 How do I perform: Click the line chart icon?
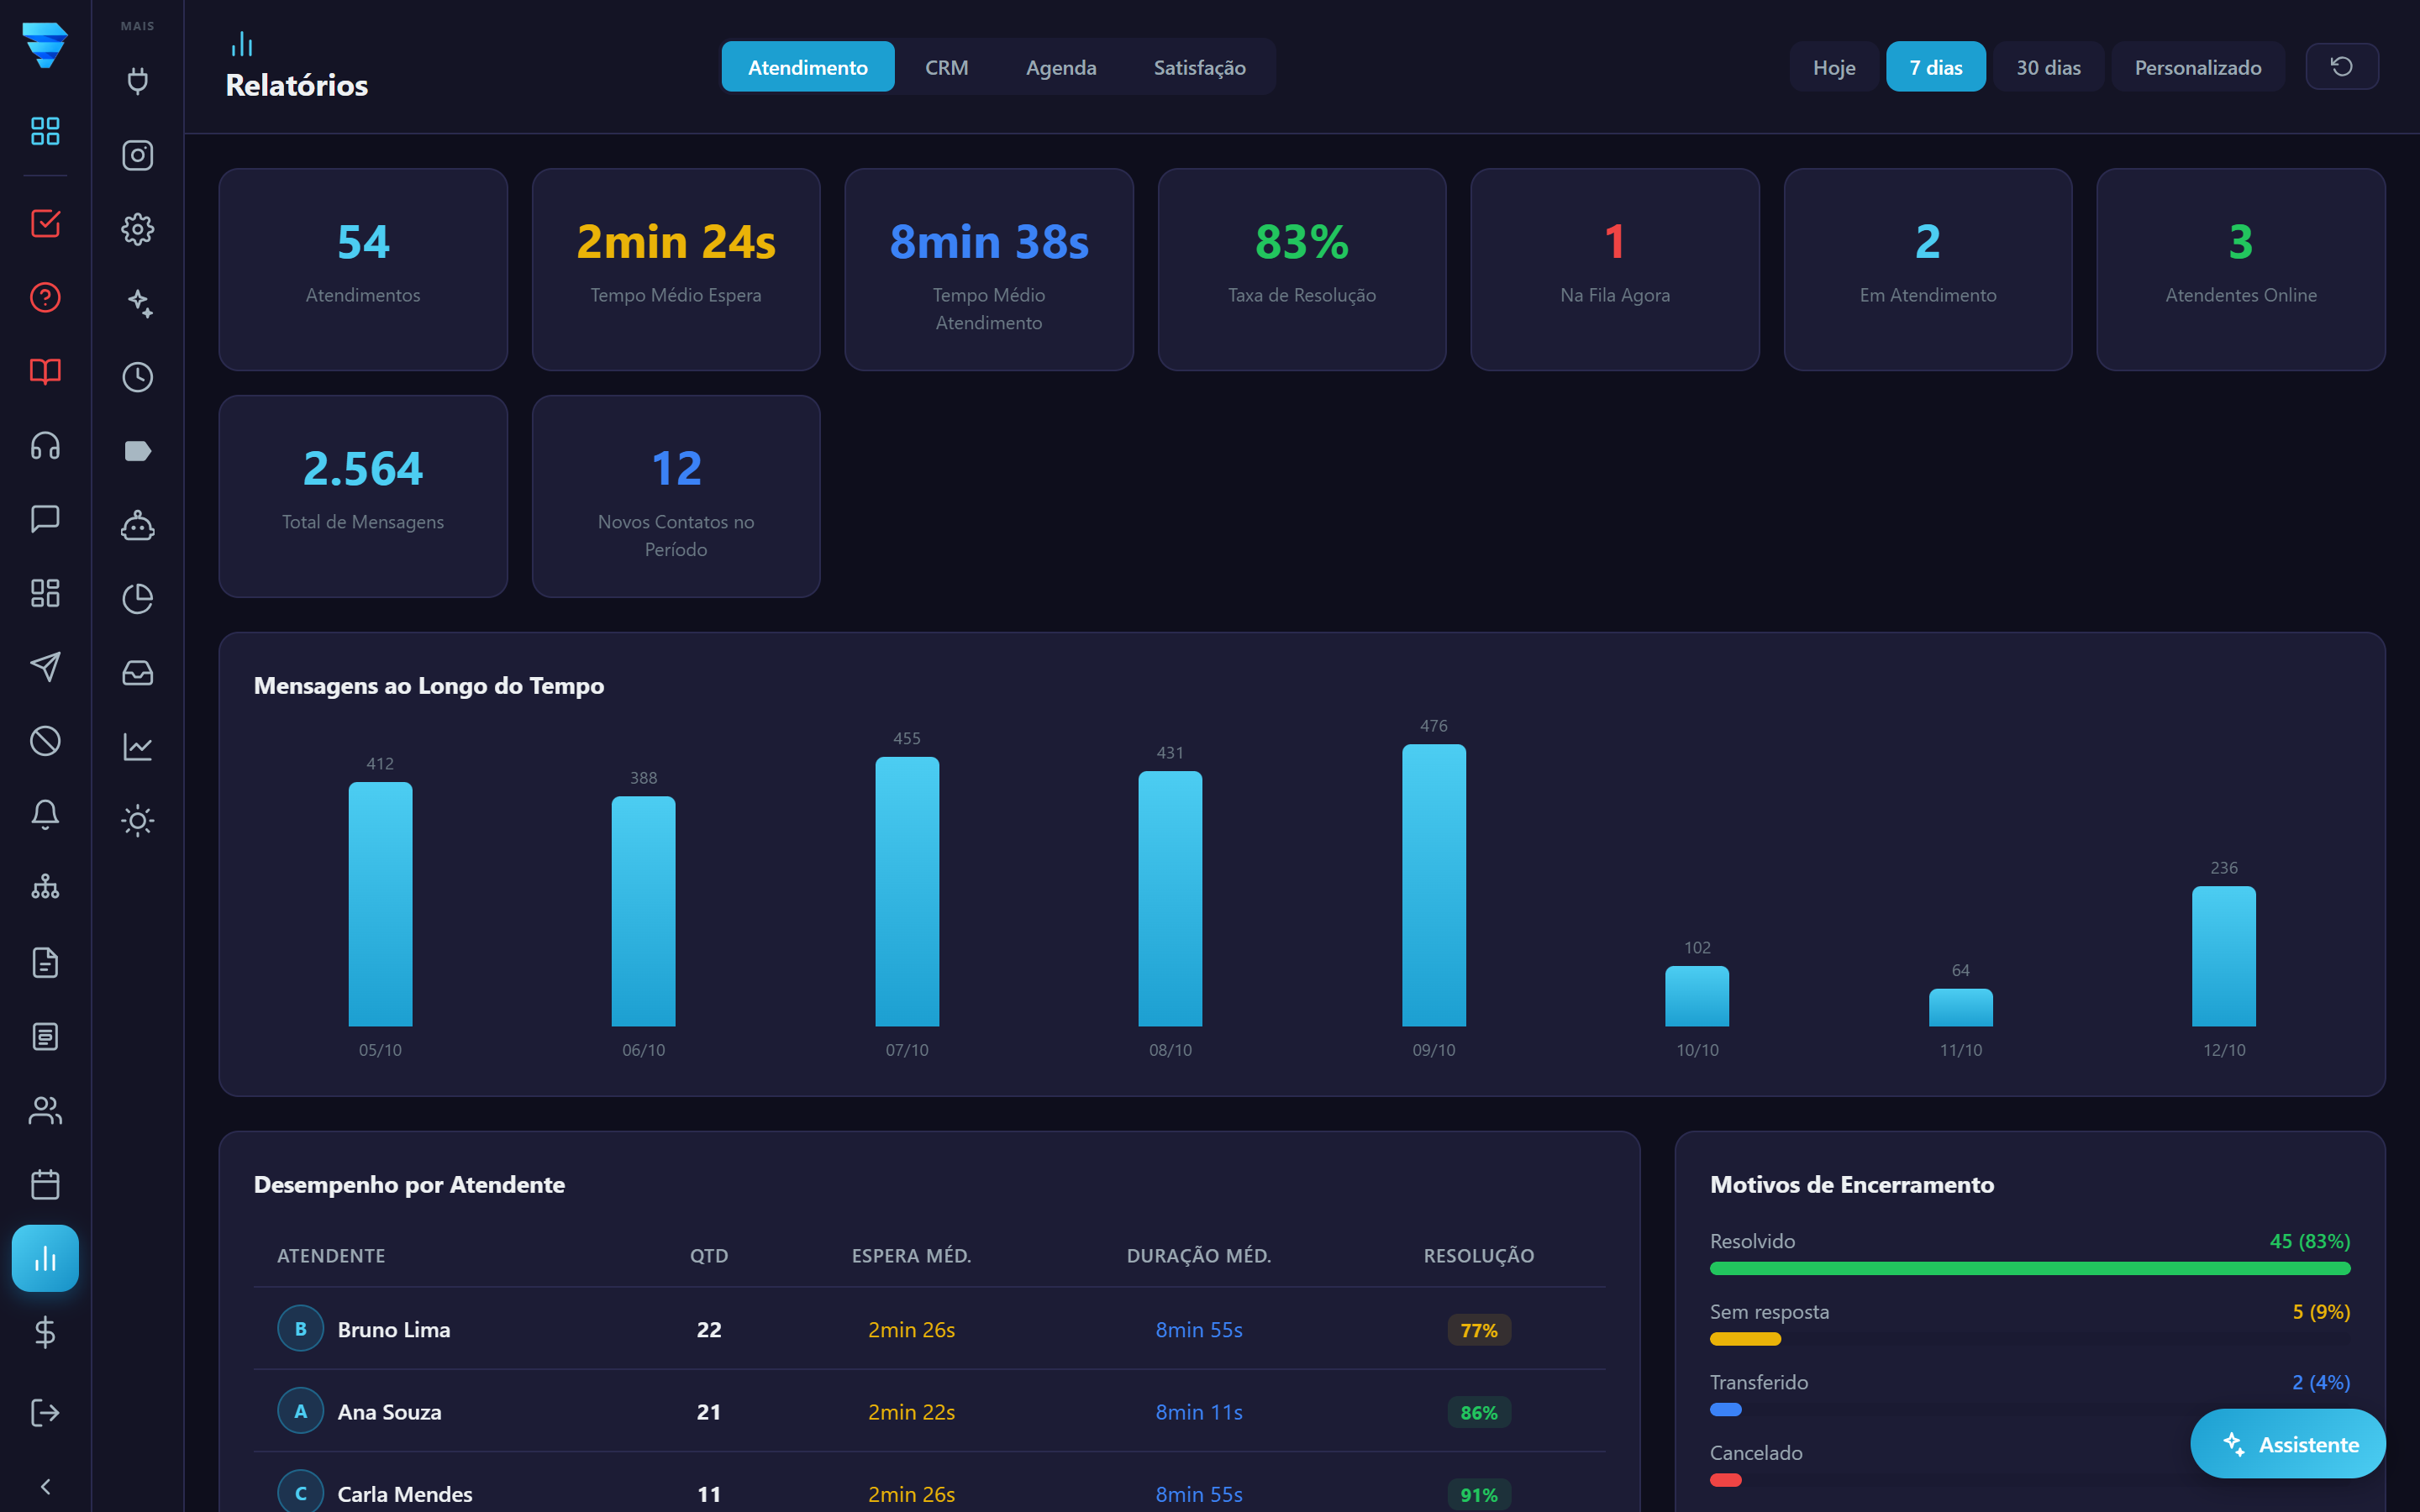137,747
